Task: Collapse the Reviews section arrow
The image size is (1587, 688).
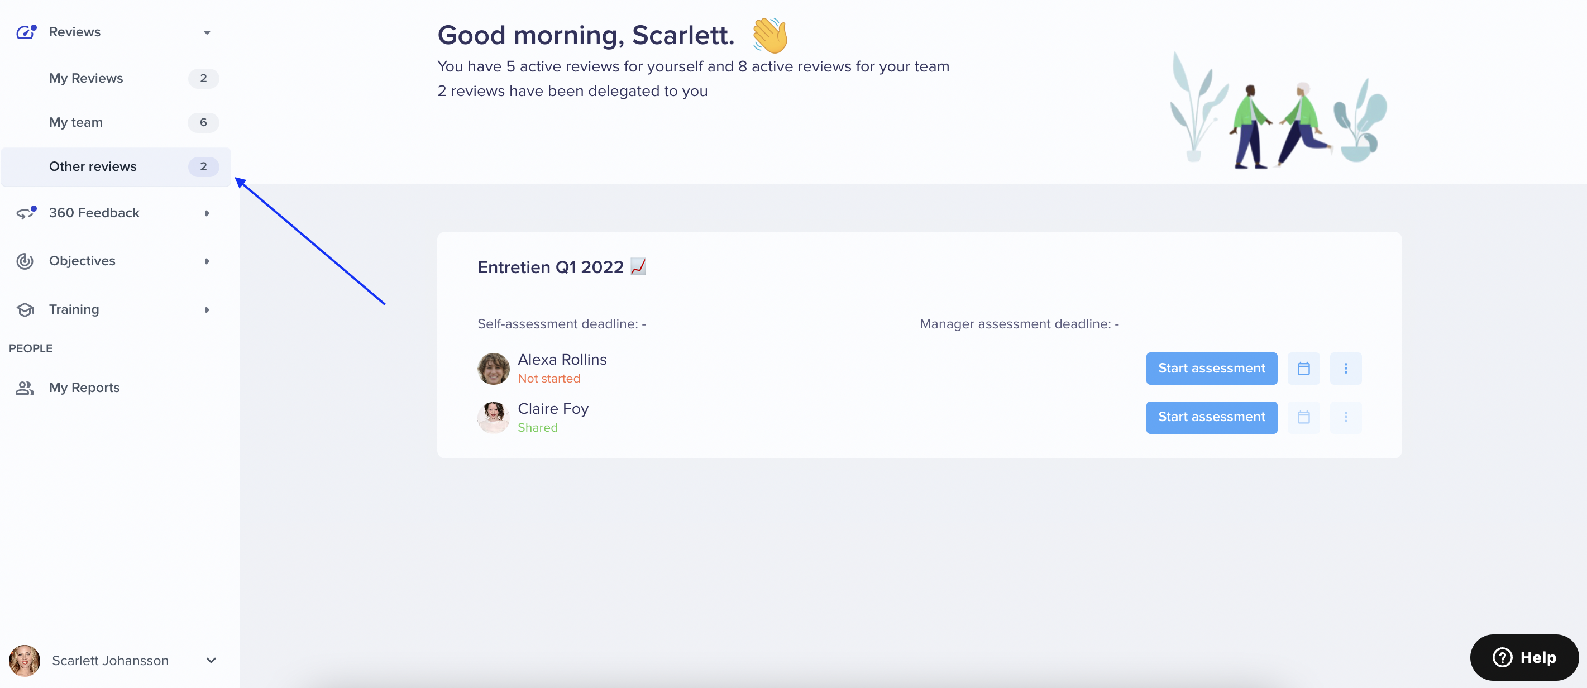Action: click(207, 32)
